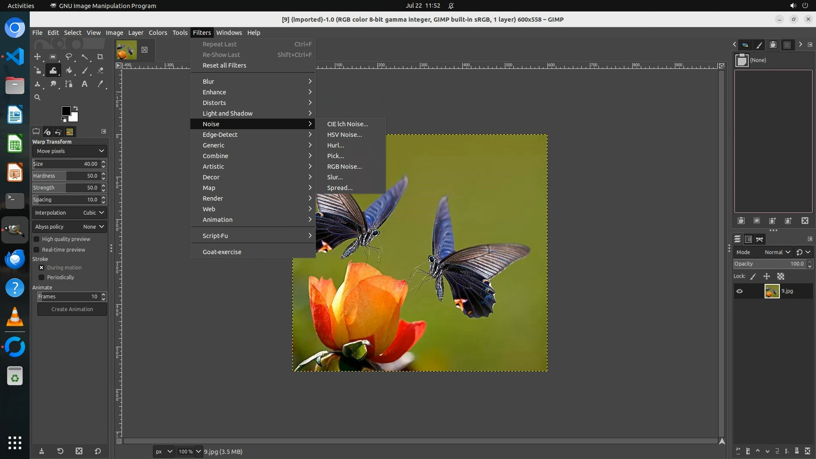Select the Color Picker eyedropper tool

[100, 84]
